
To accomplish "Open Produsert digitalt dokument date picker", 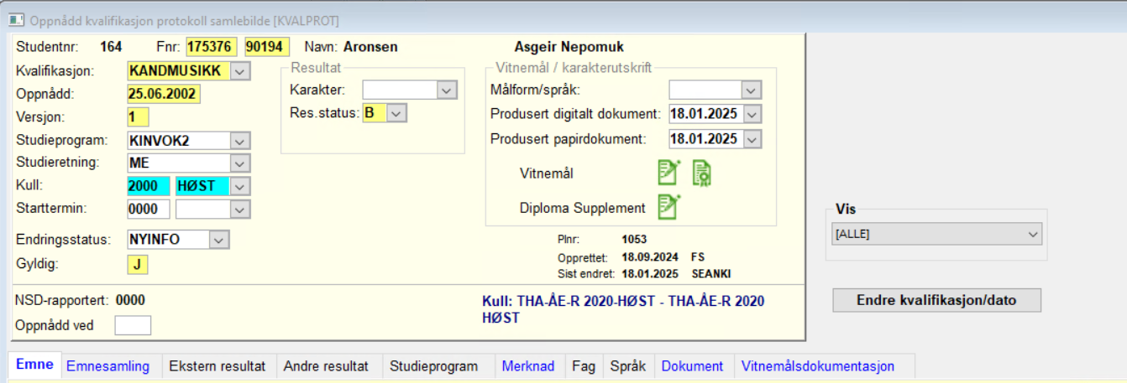I will [x=751, y=114].
